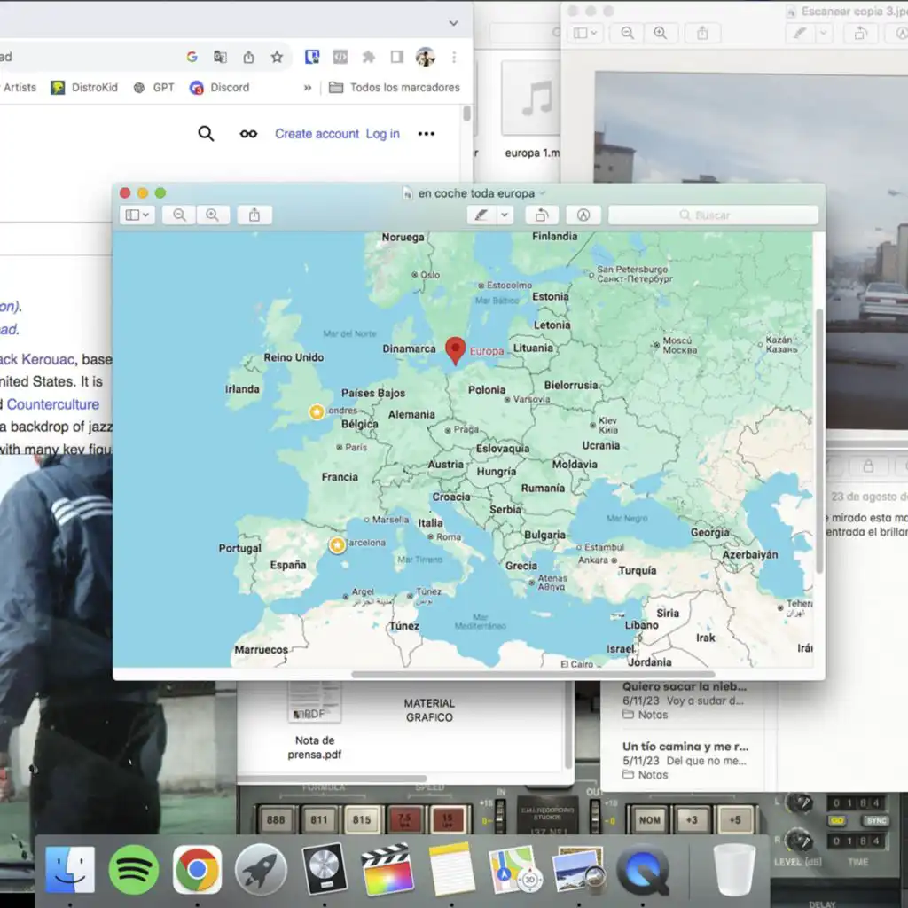Select the 815 tape formula button
The width and height of the screenshot is (908, 908).
[x=362, y=820]
